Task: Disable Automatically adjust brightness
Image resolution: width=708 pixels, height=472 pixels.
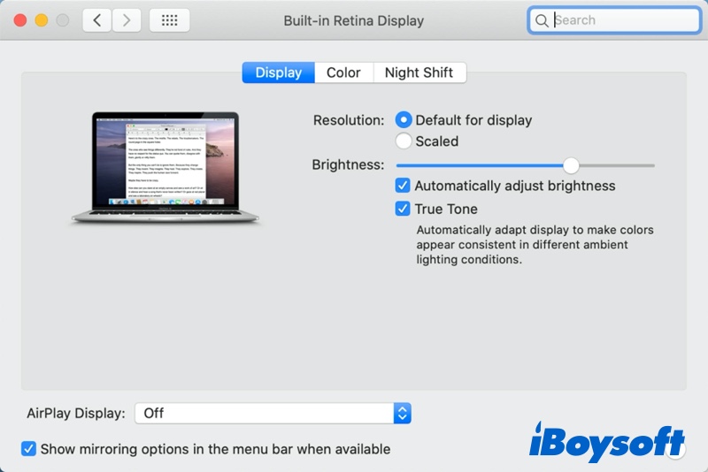Action: point(404,186)
